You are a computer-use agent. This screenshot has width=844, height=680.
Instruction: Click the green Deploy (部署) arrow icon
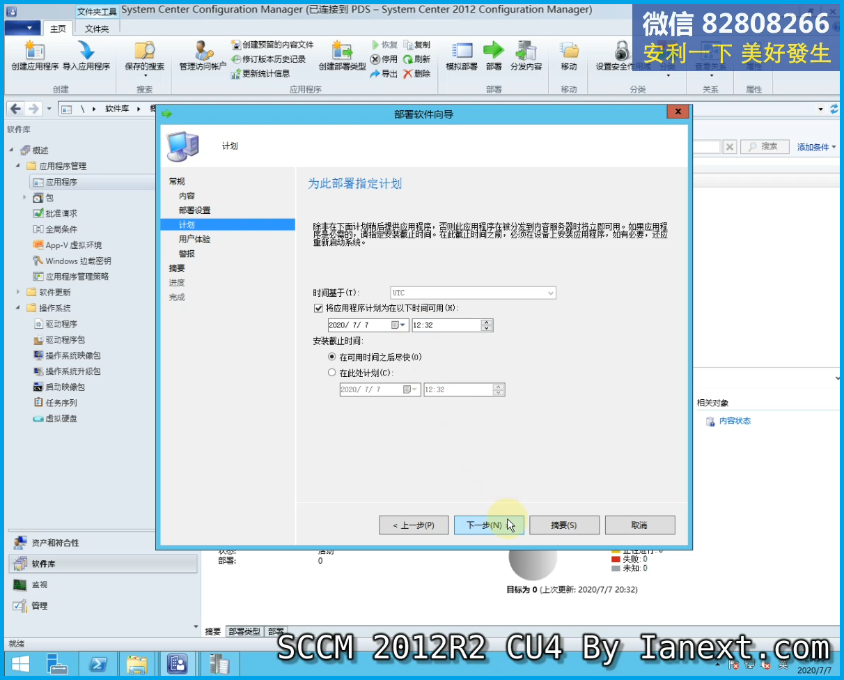pos(494,56)
